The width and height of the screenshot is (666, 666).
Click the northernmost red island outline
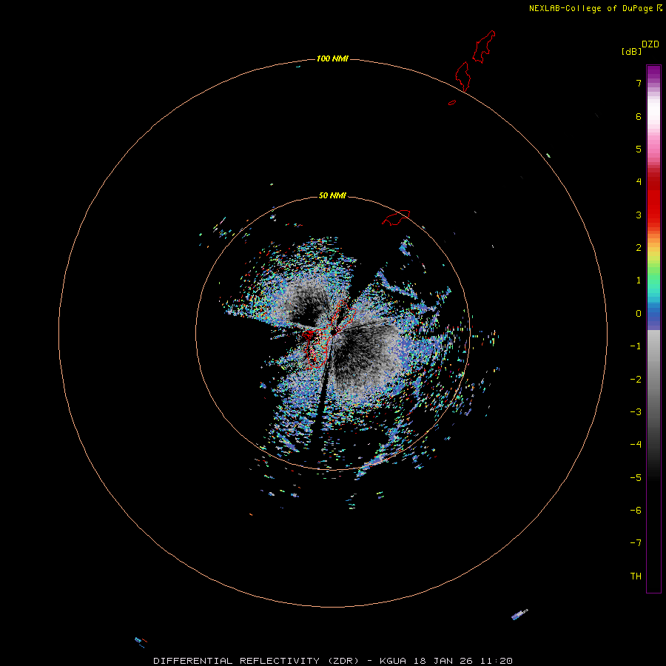pos(484,47)
